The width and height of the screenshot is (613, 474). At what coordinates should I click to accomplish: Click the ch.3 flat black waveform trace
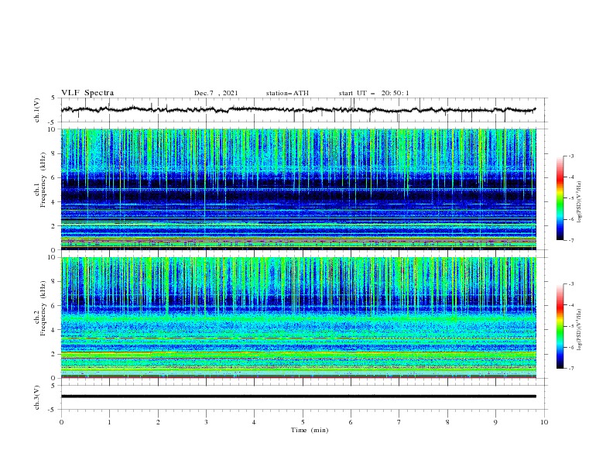[x=298, y=397]
